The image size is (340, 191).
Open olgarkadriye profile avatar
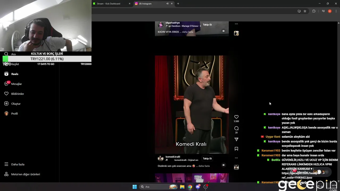(160, 25)
